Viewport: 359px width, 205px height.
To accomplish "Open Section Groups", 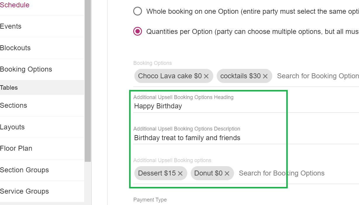I will (x=24, y=170).
